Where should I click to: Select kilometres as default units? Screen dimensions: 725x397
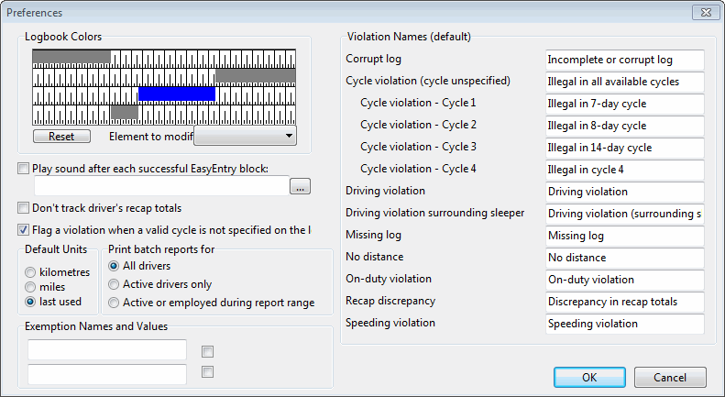[x=33, y=272]
